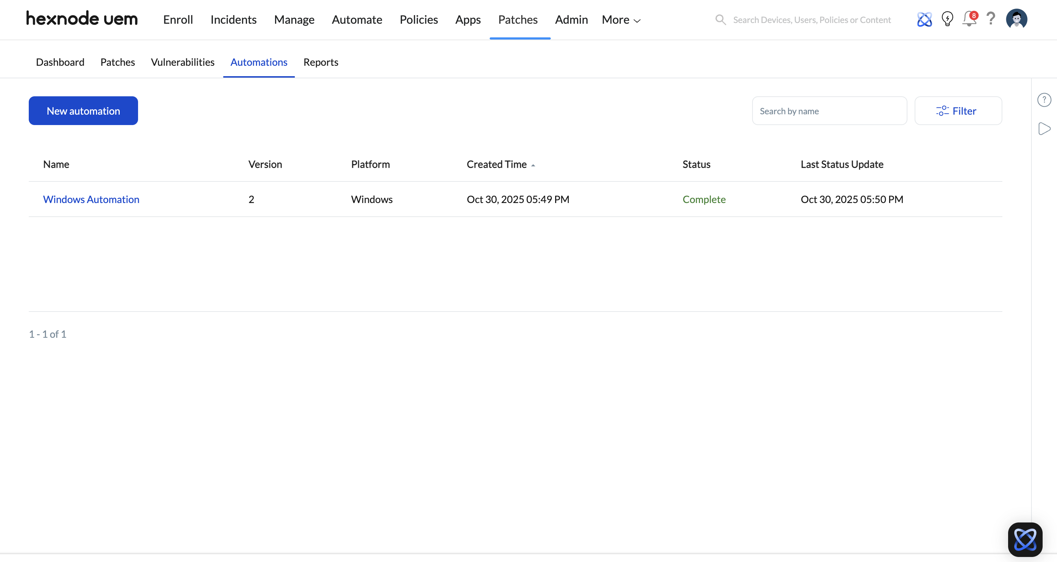The image size is (1057, 562).
Task: Open the Filter options
Action: coord(958,111)
